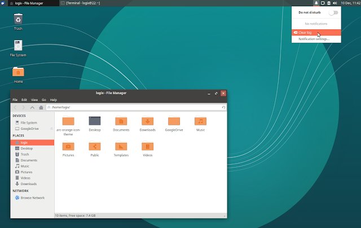Eject GoogleDrive with the eject icon

tap(51, 129)
